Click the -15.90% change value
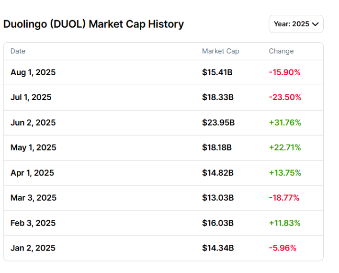Image resolution: width=339 pixels, height=273 pixels. point(284,73)
